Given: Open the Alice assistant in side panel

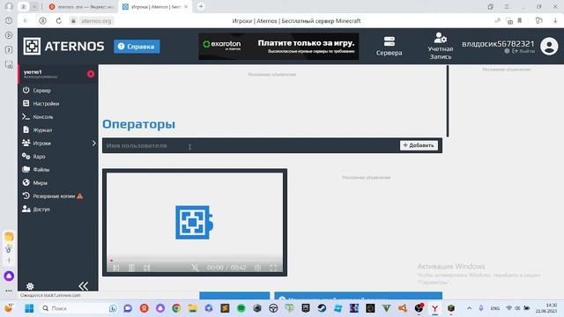Looking at the screenshot, I should (9, 276).
